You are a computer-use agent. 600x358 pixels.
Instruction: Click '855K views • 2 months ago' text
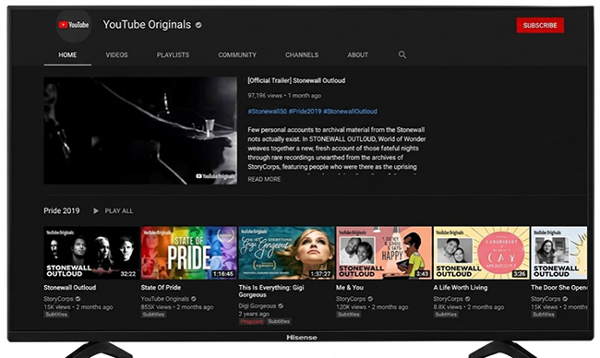[x=177, y=307]
